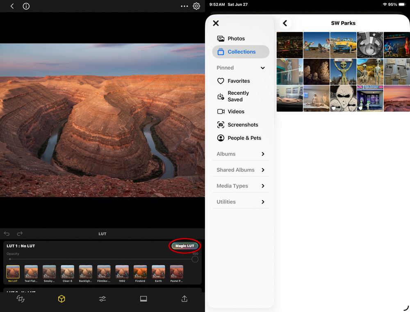Open editor settings gear
The image size is (410, 312).
pos(196,6)
